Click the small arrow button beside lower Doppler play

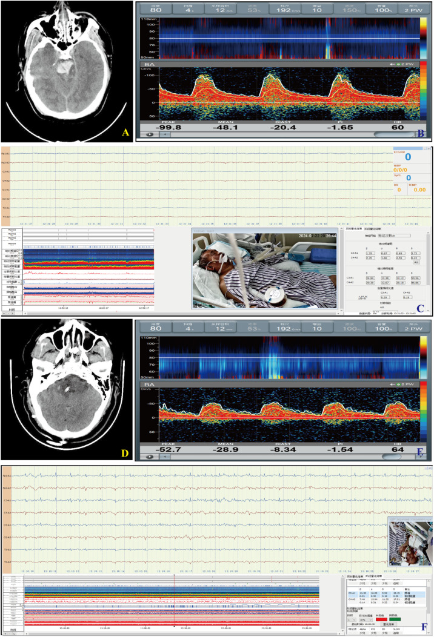tap(165, 456)
